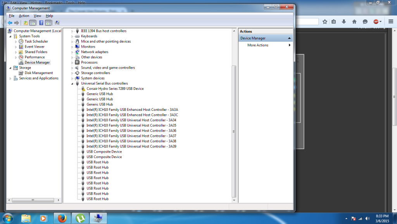Click the device list scroll-down arrow
Screen dimensions: 397x224
tap(234, 200)
